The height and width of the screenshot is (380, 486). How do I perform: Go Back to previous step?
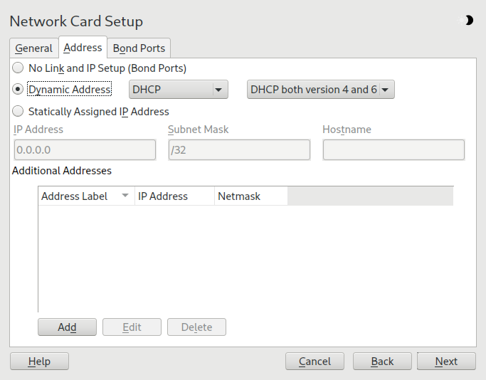382,361
